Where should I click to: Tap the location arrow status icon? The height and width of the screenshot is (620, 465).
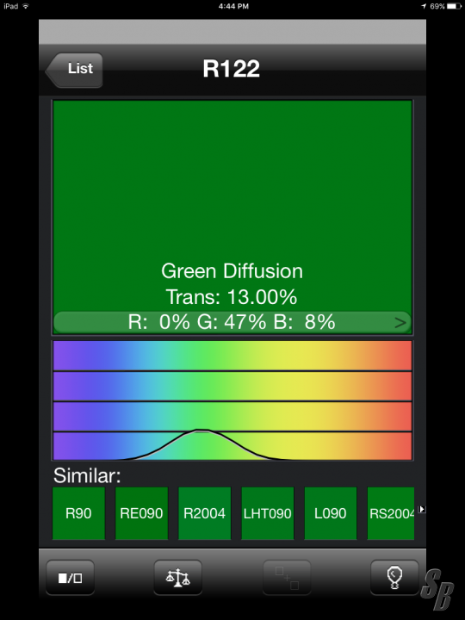[424, 6]
